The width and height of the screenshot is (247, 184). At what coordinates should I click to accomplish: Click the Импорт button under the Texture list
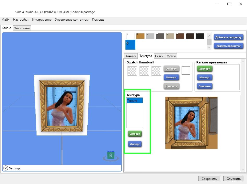click(x=135, y=144)
